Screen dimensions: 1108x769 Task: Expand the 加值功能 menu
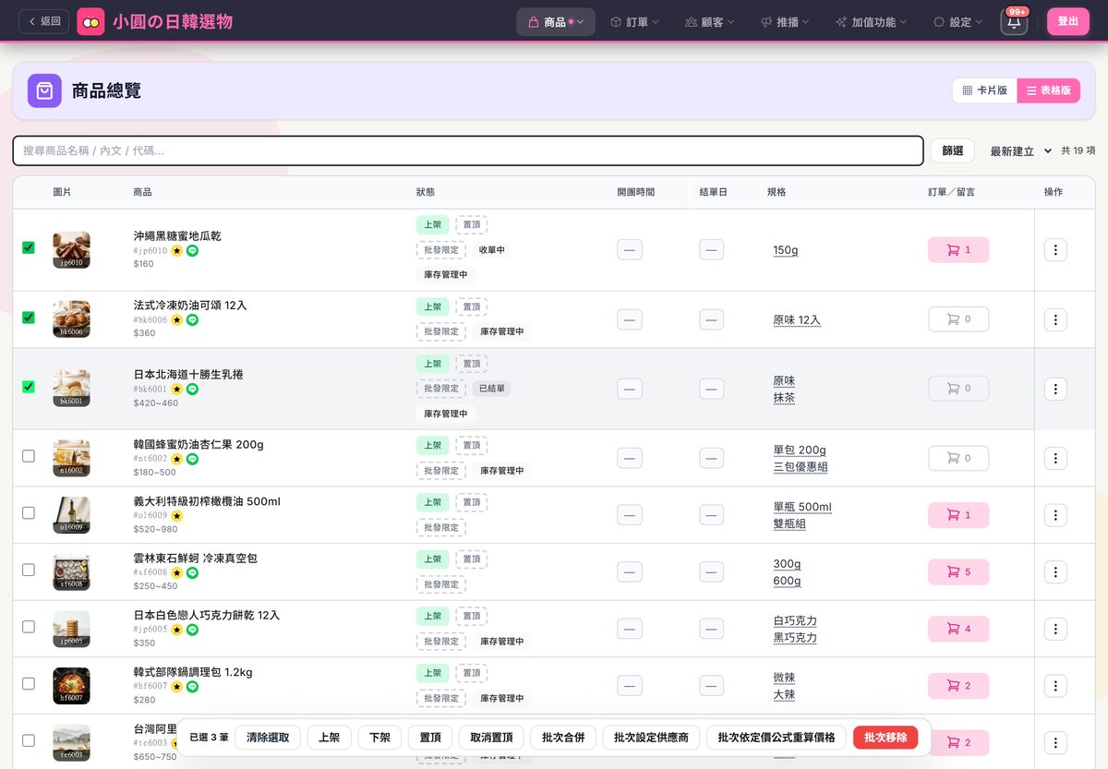coord(871,21)
